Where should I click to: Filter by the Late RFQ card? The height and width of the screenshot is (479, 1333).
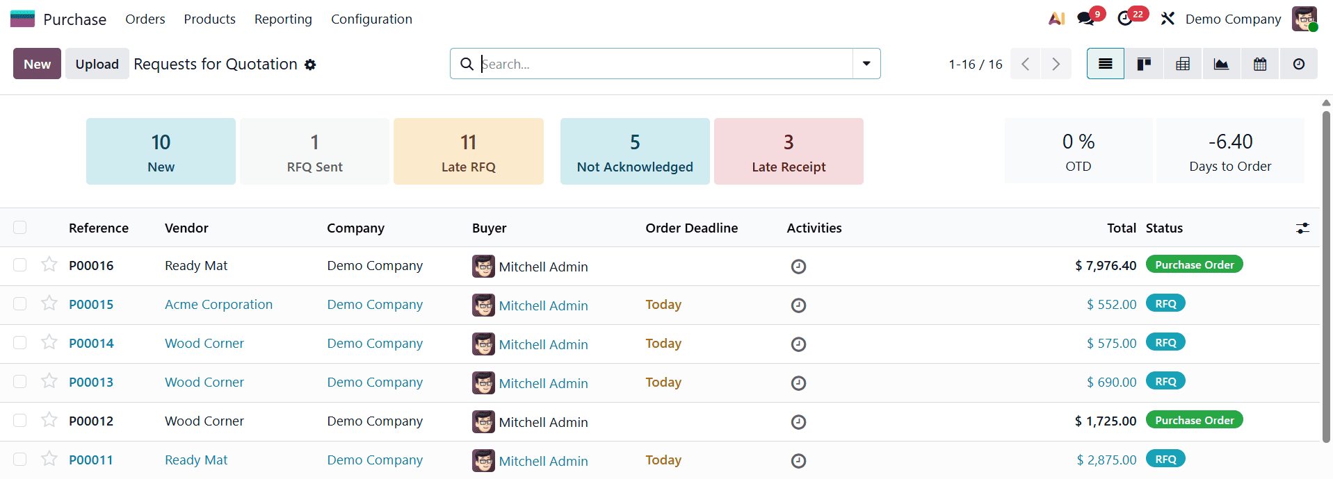coord(468,151)
